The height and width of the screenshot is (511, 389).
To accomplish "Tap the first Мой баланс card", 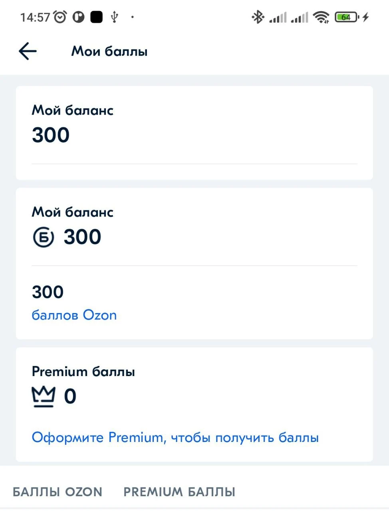I will (194, 133).
